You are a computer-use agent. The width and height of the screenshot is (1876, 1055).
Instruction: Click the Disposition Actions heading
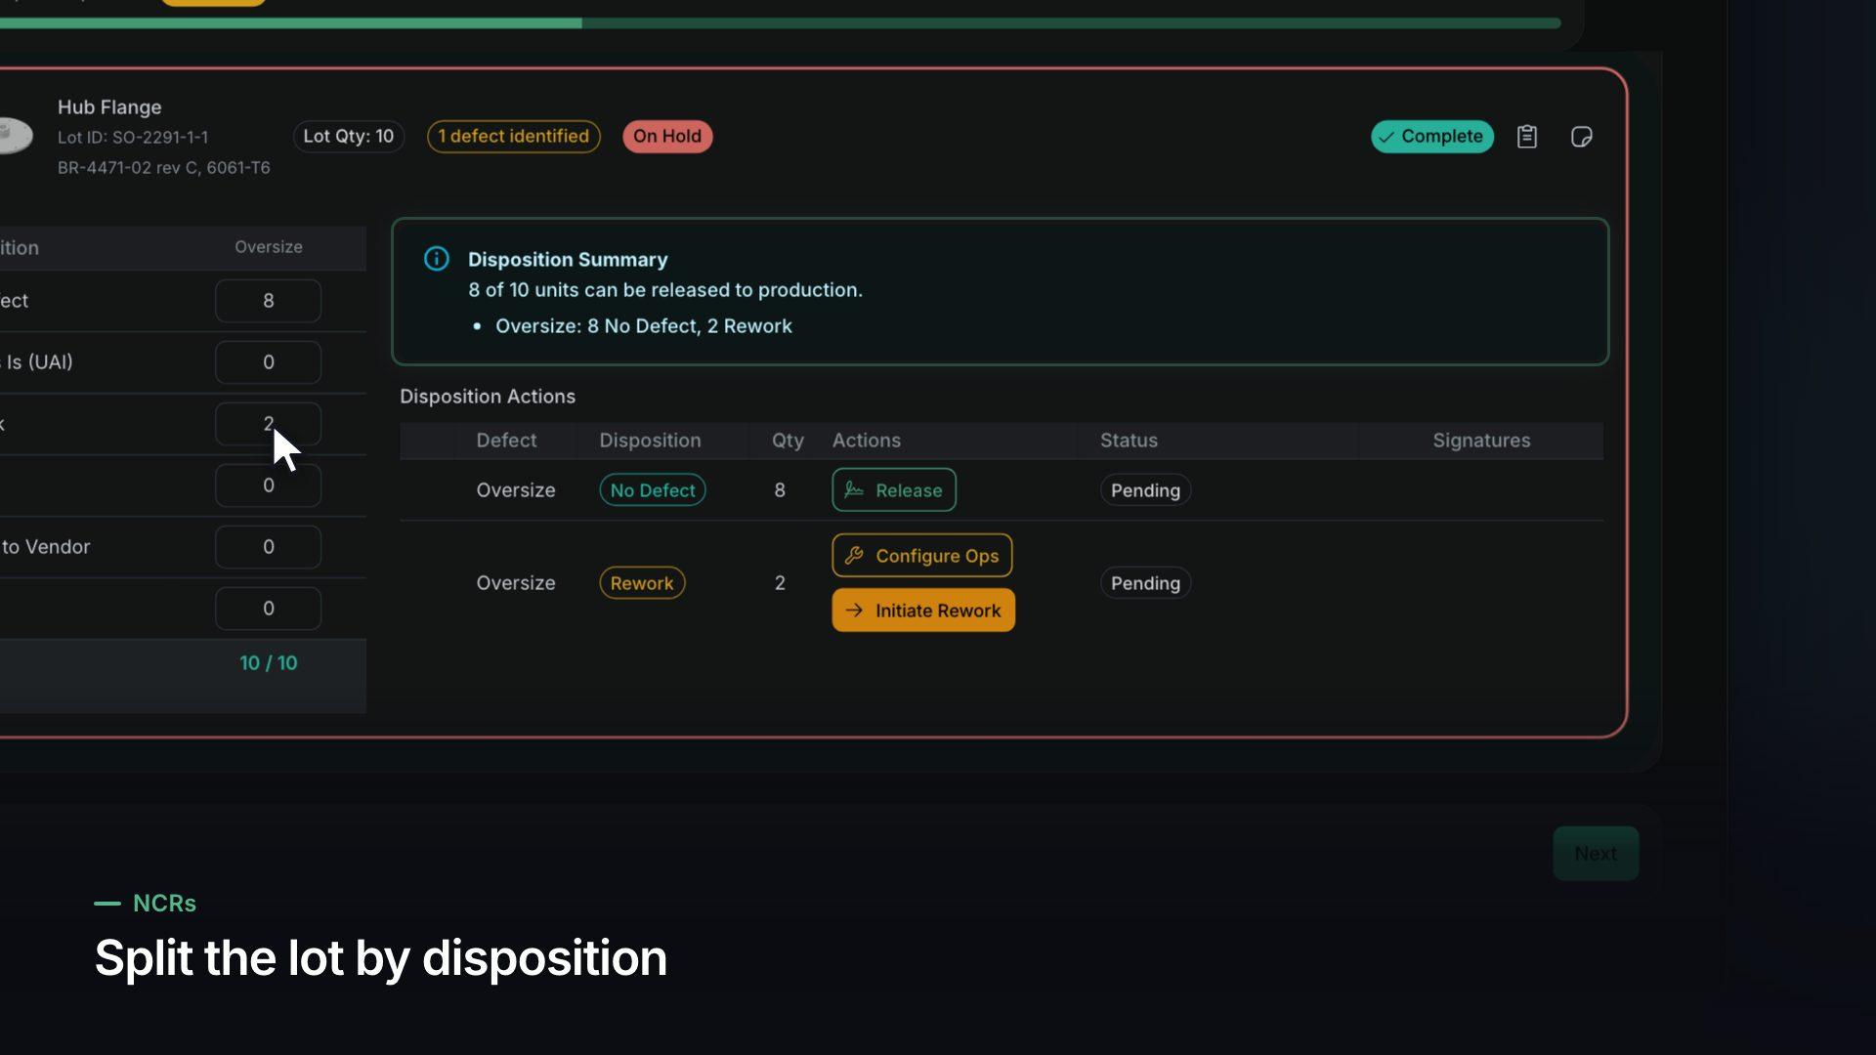coord(487,397)
